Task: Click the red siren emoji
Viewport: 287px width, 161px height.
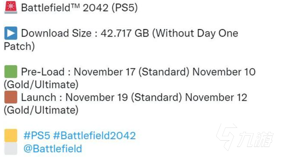Action: 11,8
